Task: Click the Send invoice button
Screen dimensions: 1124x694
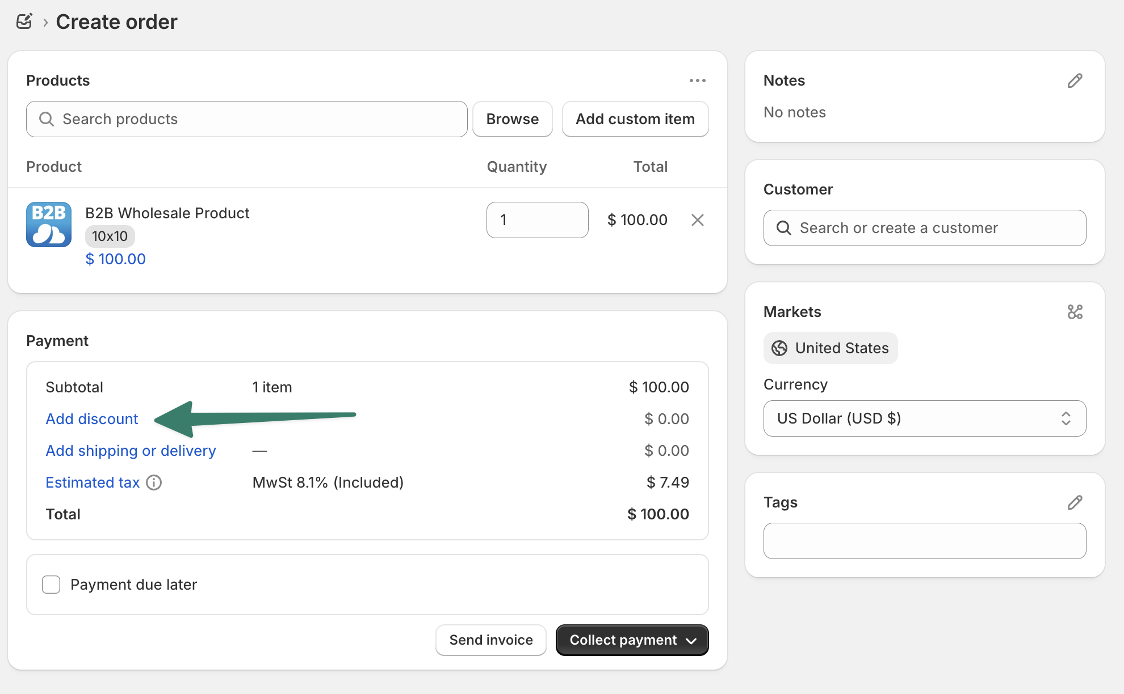Action: (x=490, y=640)
